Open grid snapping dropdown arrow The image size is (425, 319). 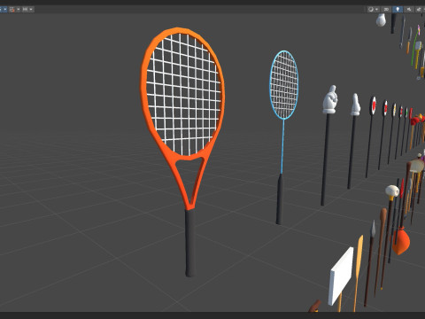tap(19, 10)
